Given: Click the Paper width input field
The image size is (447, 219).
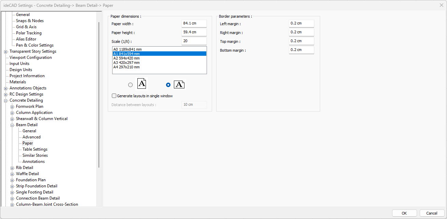Looking at the screenshot, I should [x=194, y=23].
